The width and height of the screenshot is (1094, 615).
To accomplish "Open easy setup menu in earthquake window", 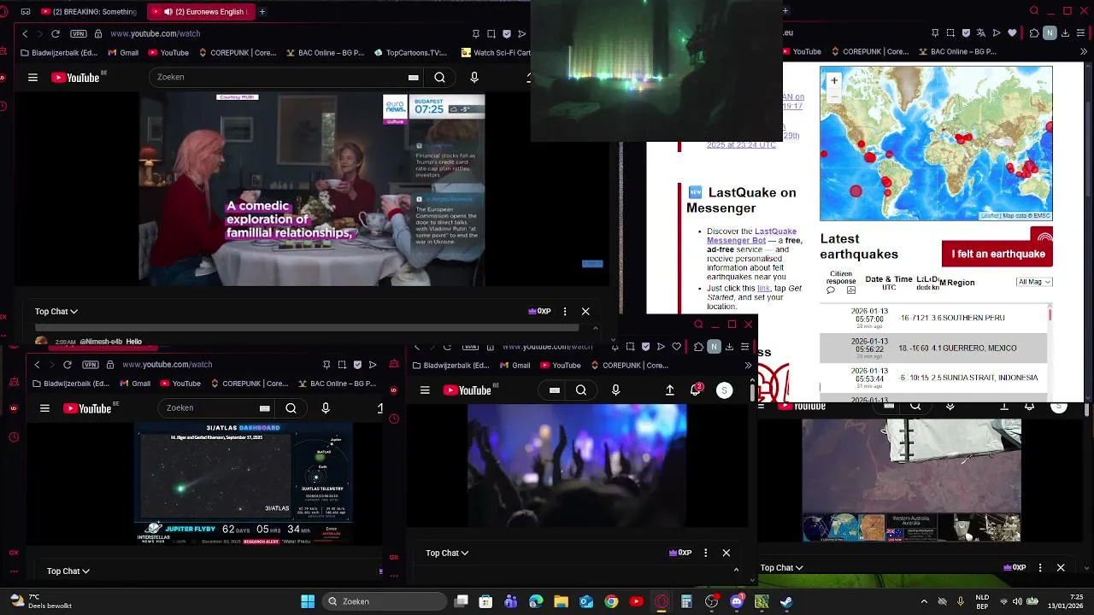I will [x=1081, y=33].
